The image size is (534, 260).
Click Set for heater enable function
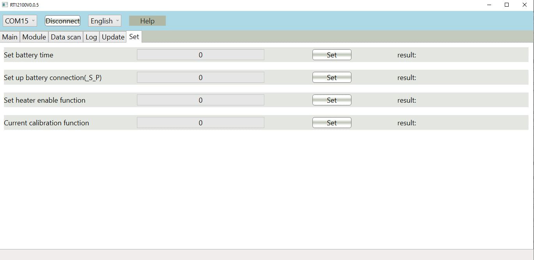pos(332,100)
